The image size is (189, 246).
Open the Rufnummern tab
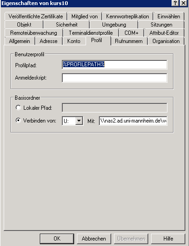point(129,41)
